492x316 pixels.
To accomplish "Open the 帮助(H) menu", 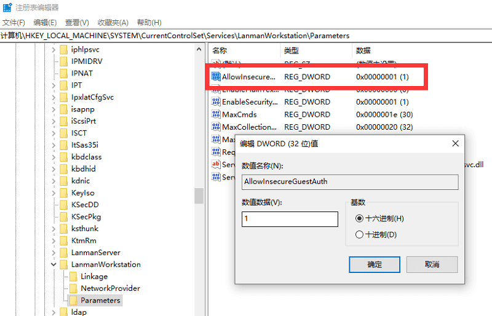I will pyautogui.click(x=149, y=23).
